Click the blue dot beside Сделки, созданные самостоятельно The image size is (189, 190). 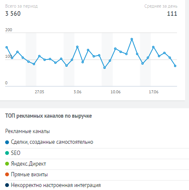7,142
